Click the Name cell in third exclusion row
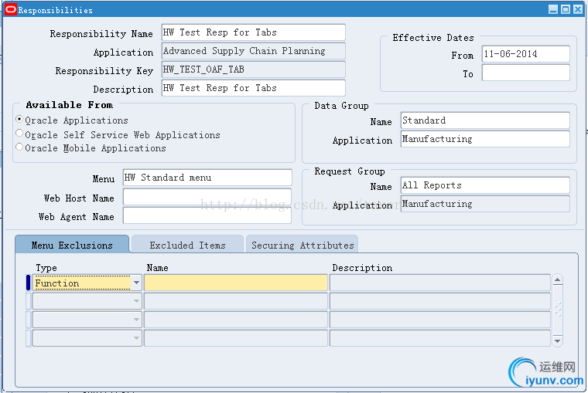 point(236,320)
